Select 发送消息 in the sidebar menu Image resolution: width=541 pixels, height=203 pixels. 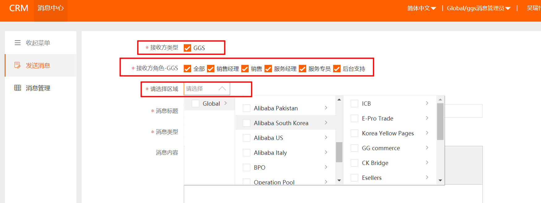click(x=41, y=65)
